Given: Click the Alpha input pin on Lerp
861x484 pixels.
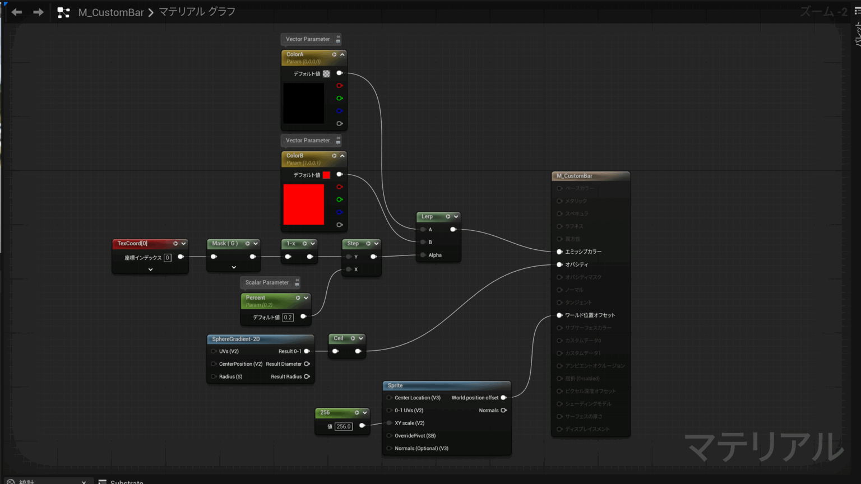Looking at the screenshot, I should [423, 255].
